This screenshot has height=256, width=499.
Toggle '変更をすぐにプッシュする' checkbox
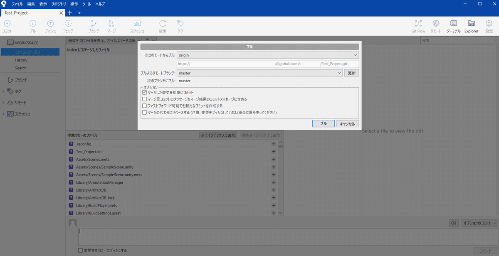(81, 251)
